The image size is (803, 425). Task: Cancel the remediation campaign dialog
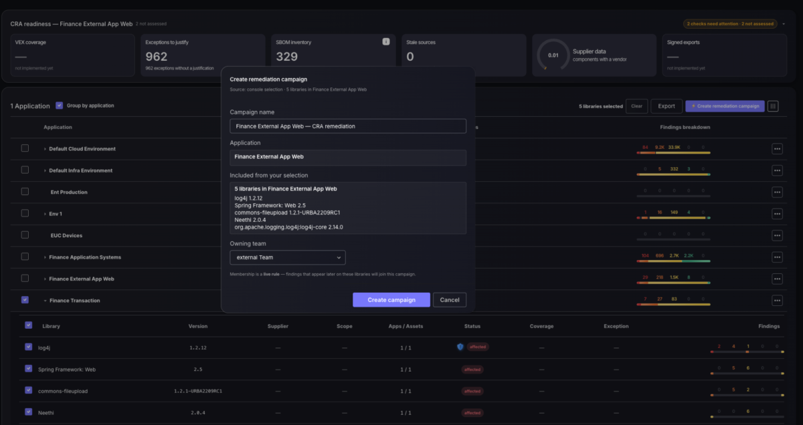450,300
